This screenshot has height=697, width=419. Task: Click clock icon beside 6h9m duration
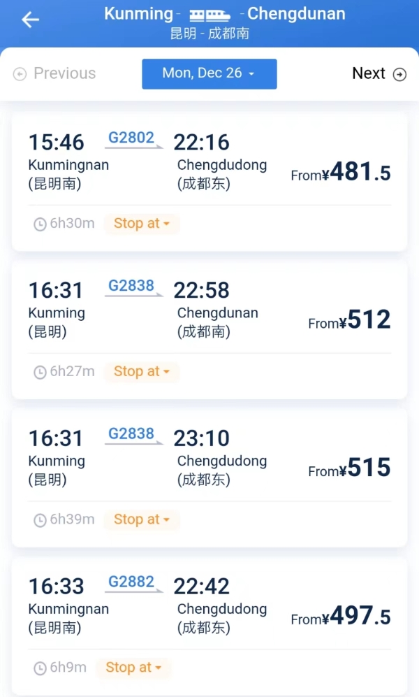click(40, 668)
